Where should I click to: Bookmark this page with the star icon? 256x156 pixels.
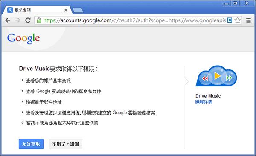point(237,20)
